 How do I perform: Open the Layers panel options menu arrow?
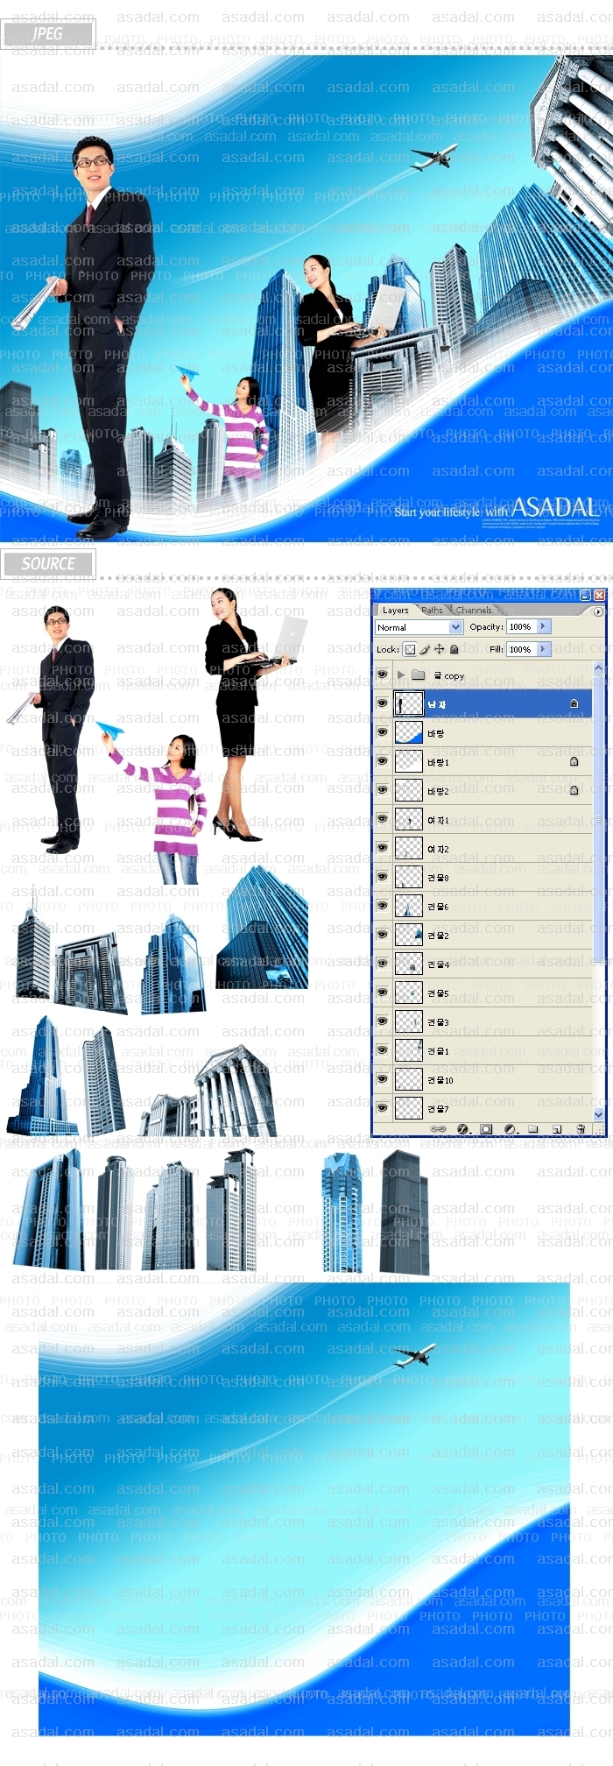[598, 611]
